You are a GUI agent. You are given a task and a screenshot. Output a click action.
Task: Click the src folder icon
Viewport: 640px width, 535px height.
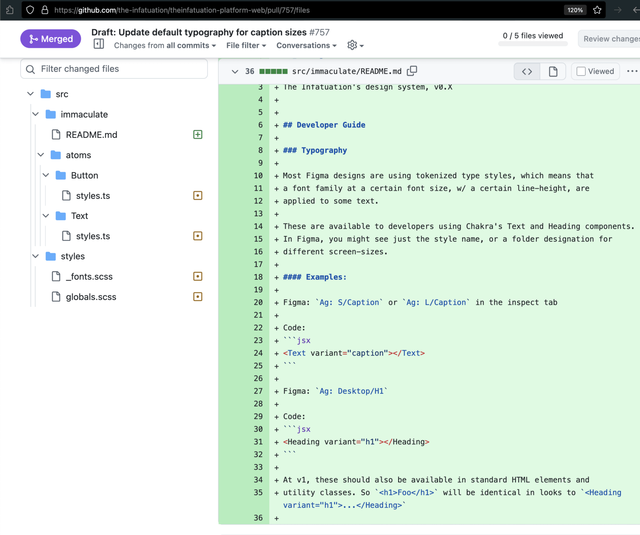(46, 94)
